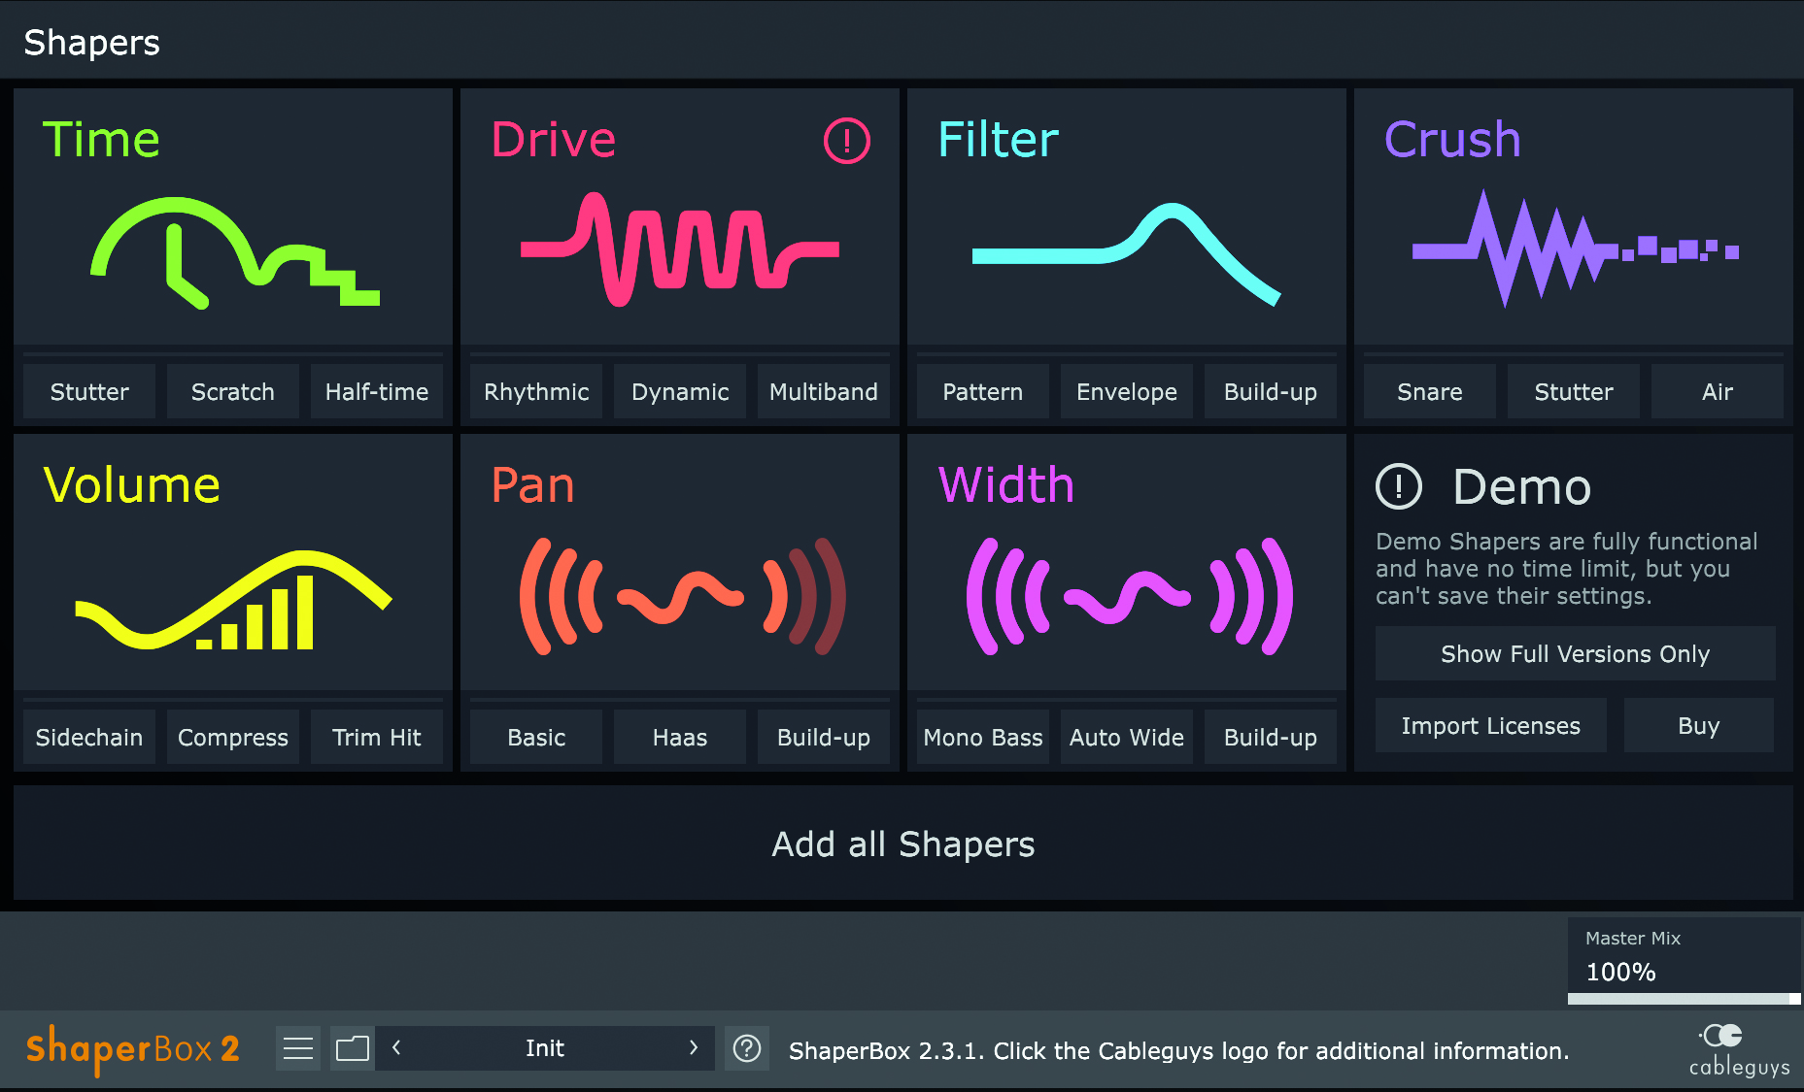
Task: Click Add all Shapers
Action: pos(903,844)
